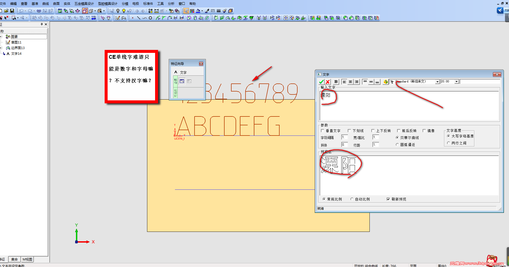This screenshot has height=267, width=509.
Task: Select the spline curve tool
Action: pyautogui.click(x=144, y=18)
